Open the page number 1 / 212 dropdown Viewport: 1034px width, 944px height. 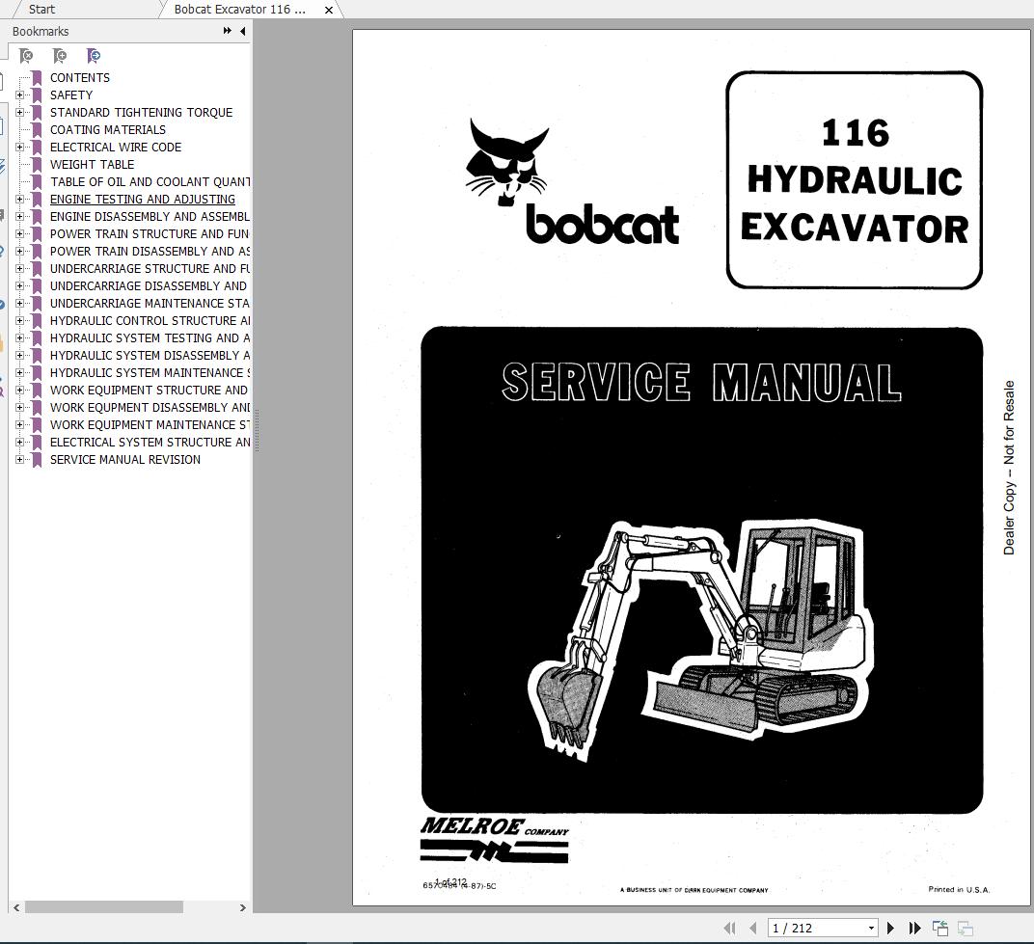pos(872,929)
